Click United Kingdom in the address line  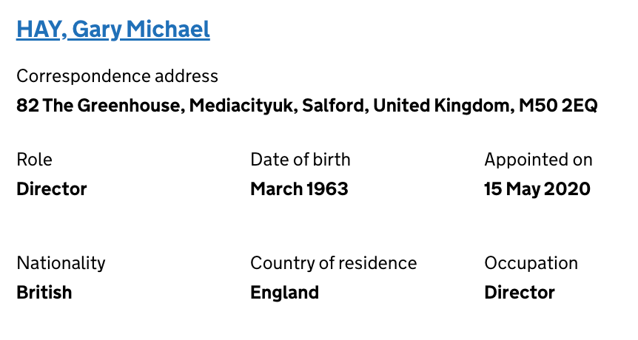click(x=440, y=106)
